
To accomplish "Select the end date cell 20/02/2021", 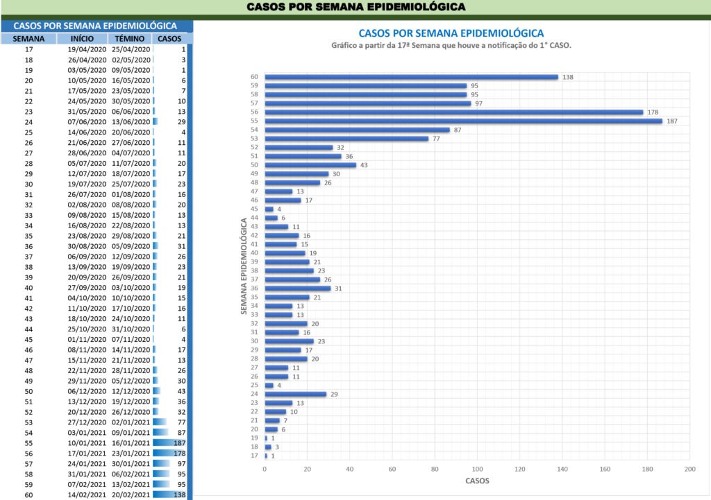I will 131,495.
